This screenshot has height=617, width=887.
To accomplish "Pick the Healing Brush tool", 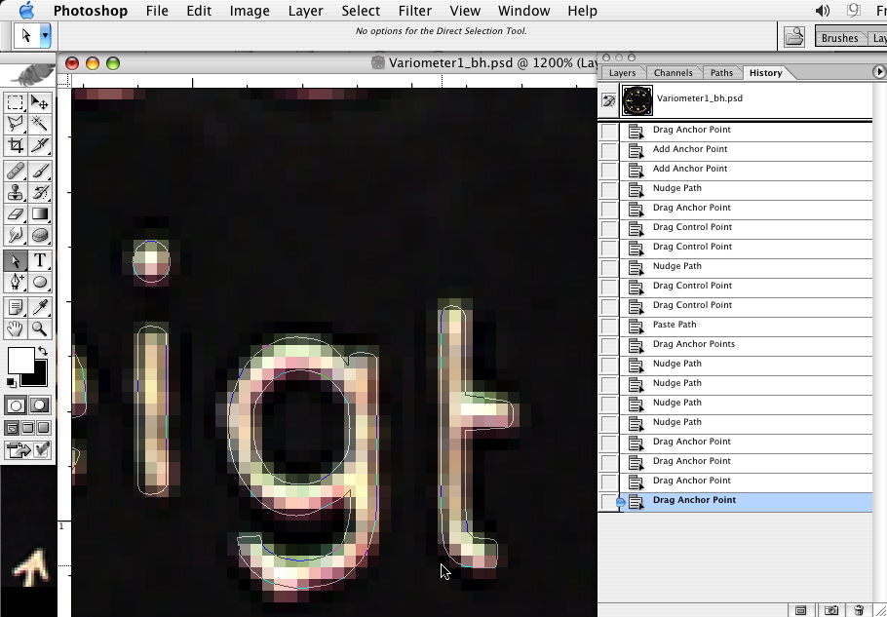I will (x=16, y=172).
